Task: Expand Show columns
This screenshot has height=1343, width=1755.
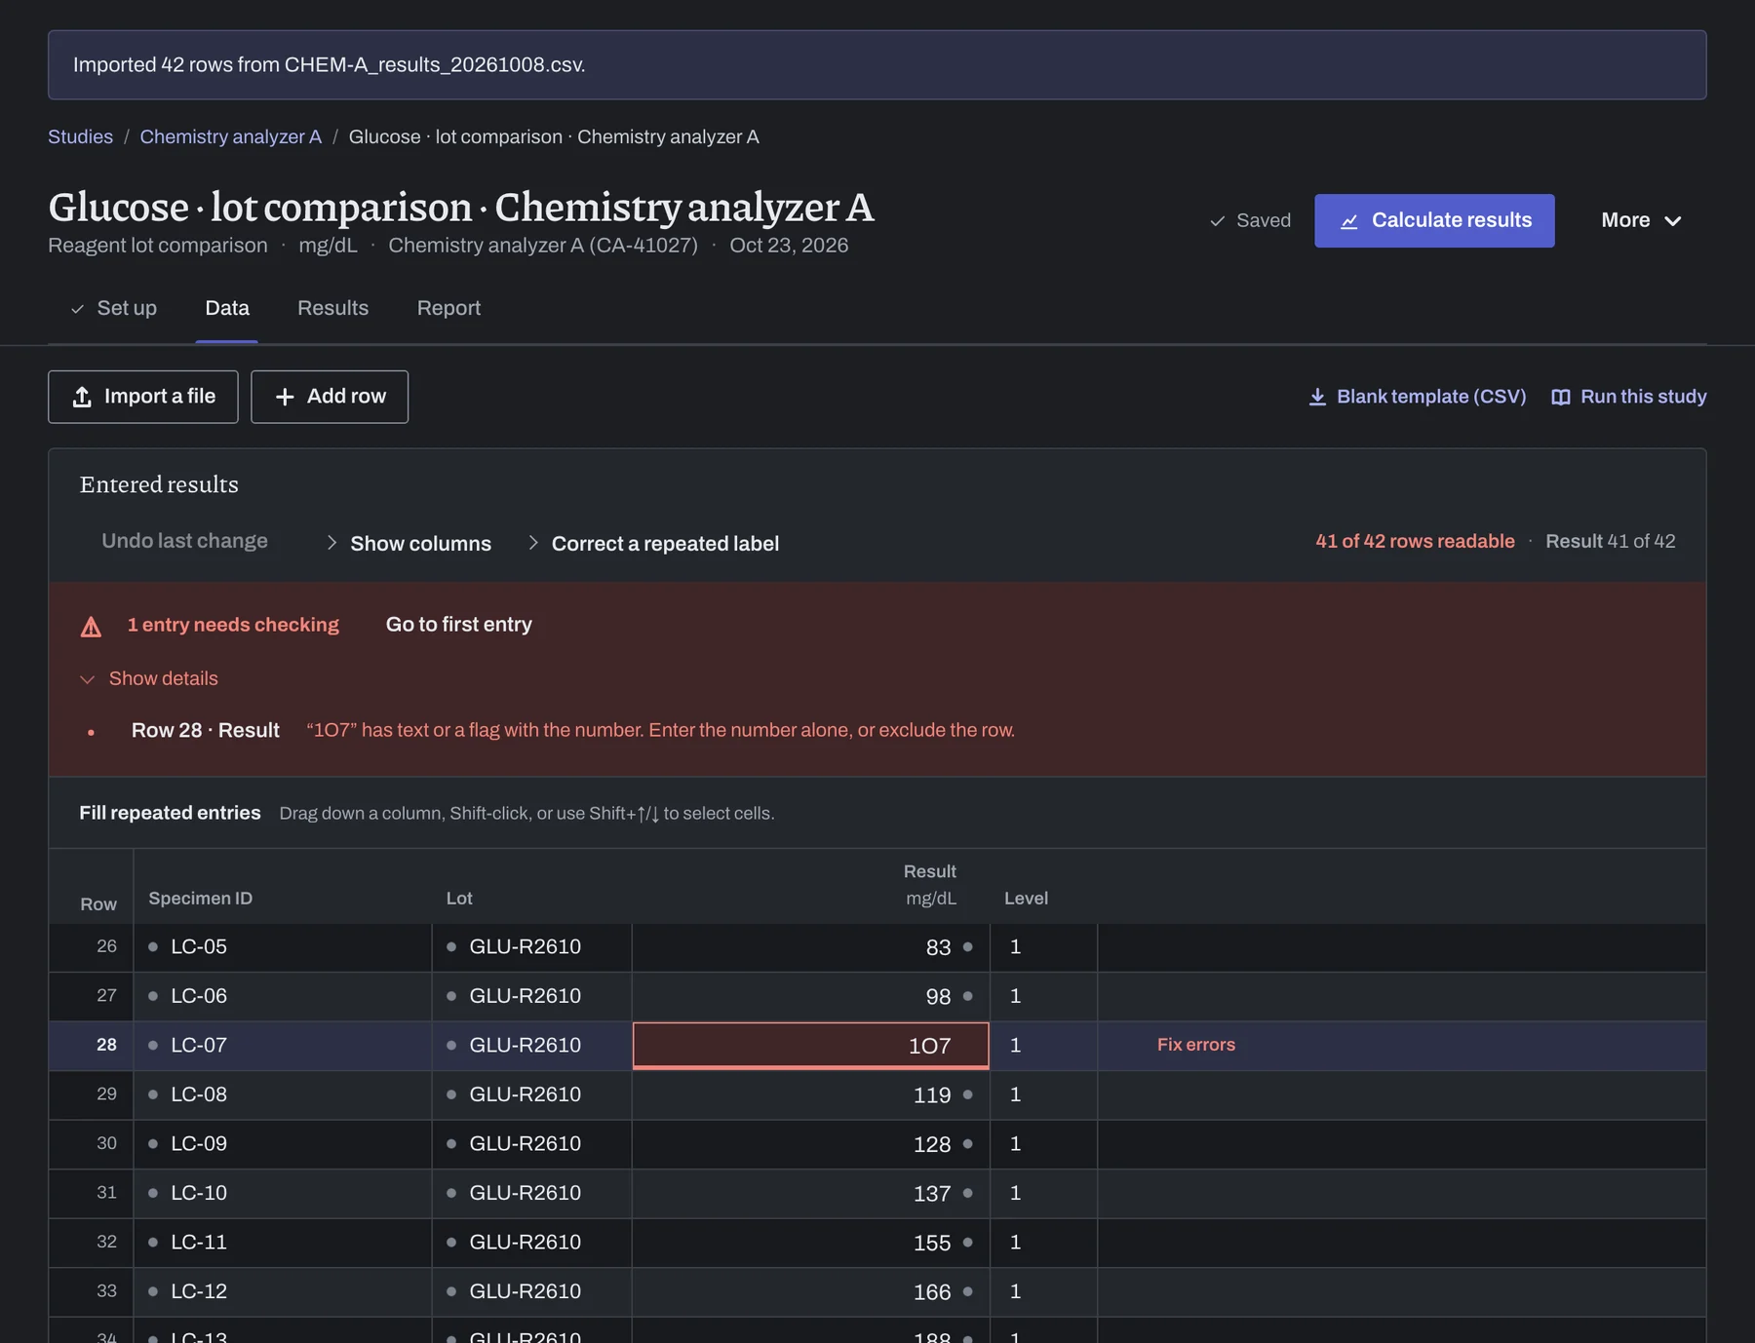Action: pyautogui.click(x=409, y=543)
